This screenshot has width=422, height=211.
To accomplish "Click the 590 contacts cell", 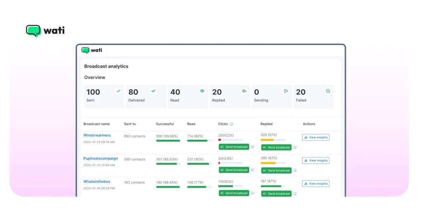I will click(135, 159).
